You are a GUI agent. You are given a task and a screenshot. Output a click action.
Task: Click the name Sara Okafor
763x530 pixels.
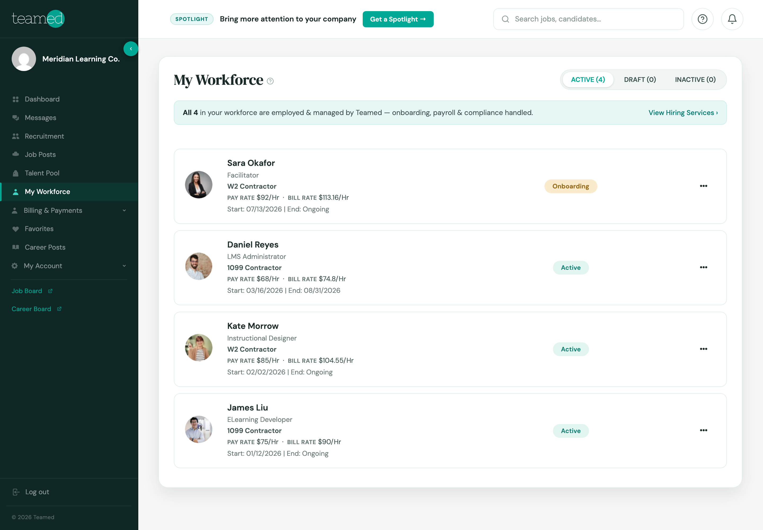pyautogui.click(x=251, y=163)
